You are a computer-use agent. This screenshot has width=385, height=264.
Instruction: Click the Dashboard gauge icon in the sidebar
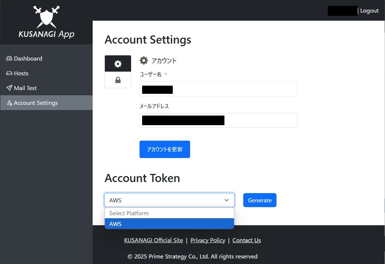[9, 59]
